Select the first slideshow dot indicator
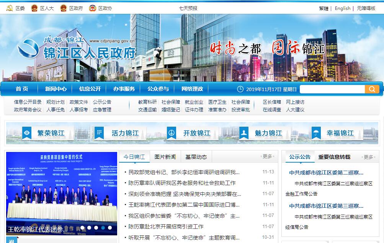Screen dimensions: 384x243 [x=82, y=228]
